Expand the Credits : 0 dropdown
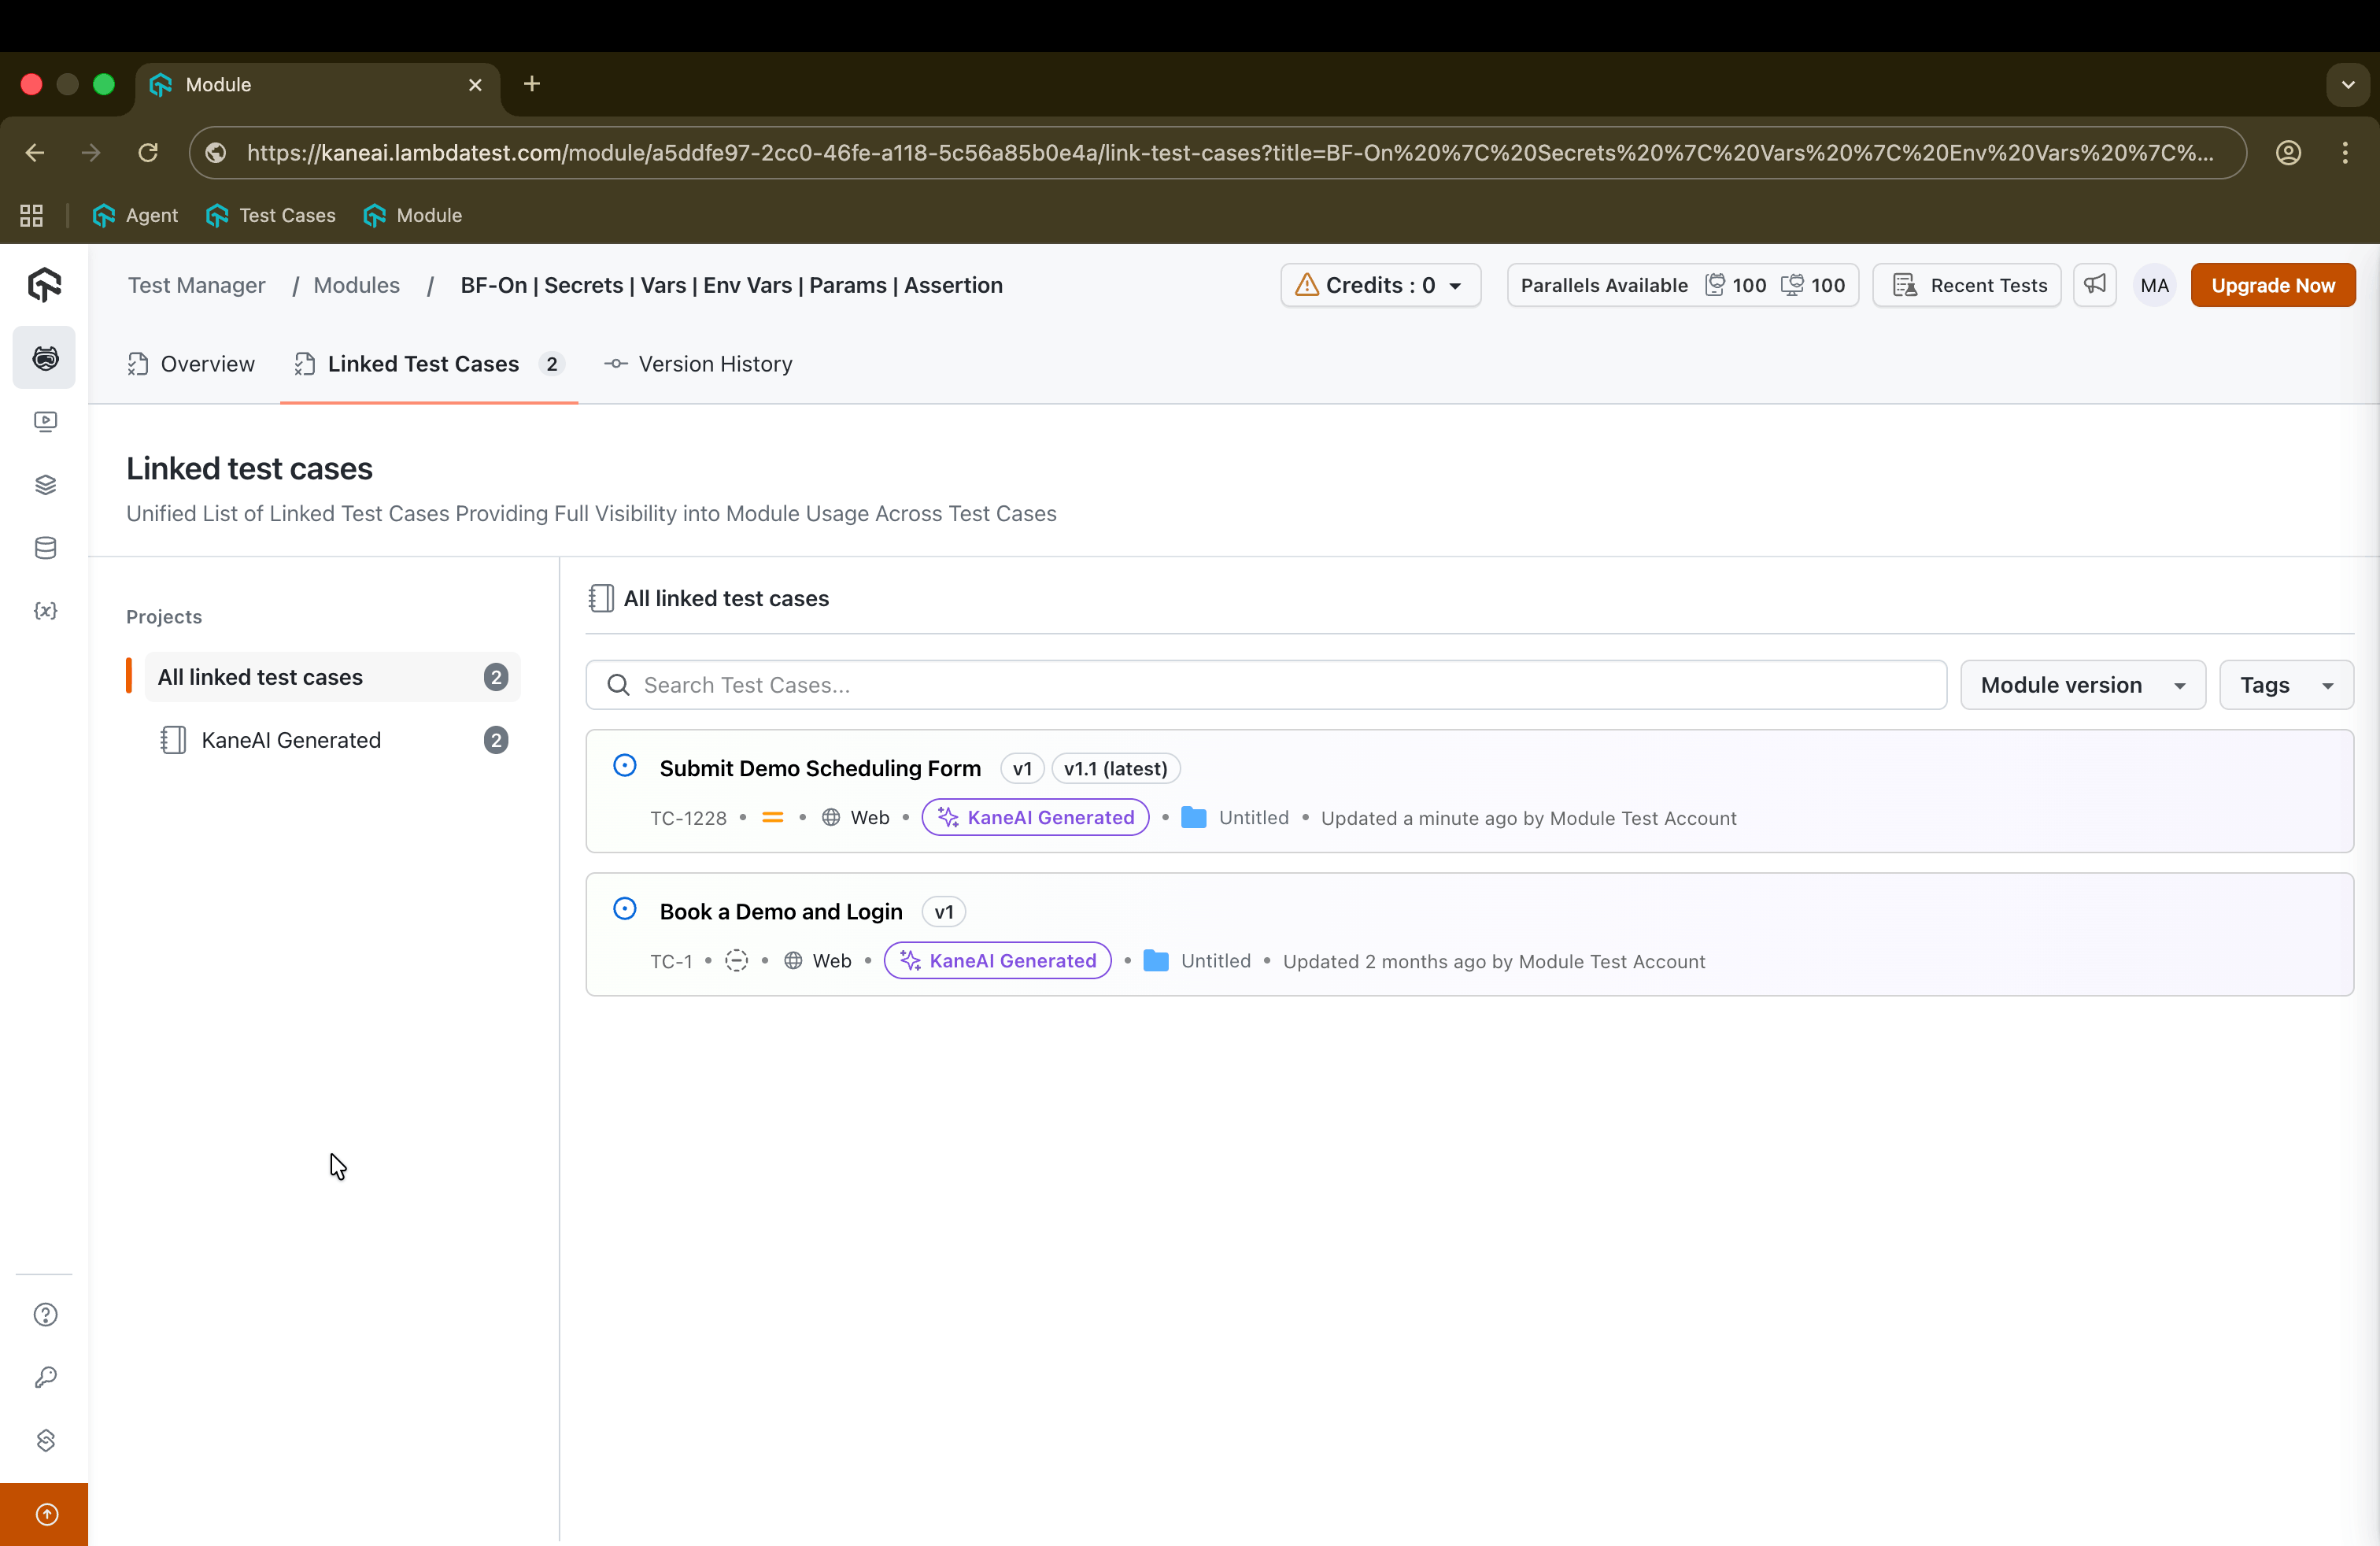The image size is (2380, 1546). [x=1380, y=285]
